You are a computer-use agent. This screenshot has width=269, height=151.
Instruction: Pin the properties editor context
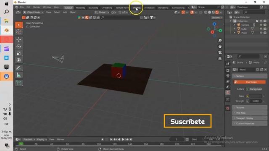265,62
